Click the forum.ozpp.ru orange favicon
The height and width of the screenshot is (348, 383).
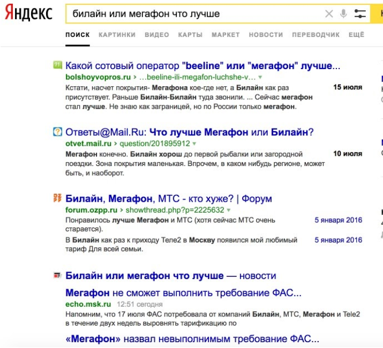(x=58, y=199)
